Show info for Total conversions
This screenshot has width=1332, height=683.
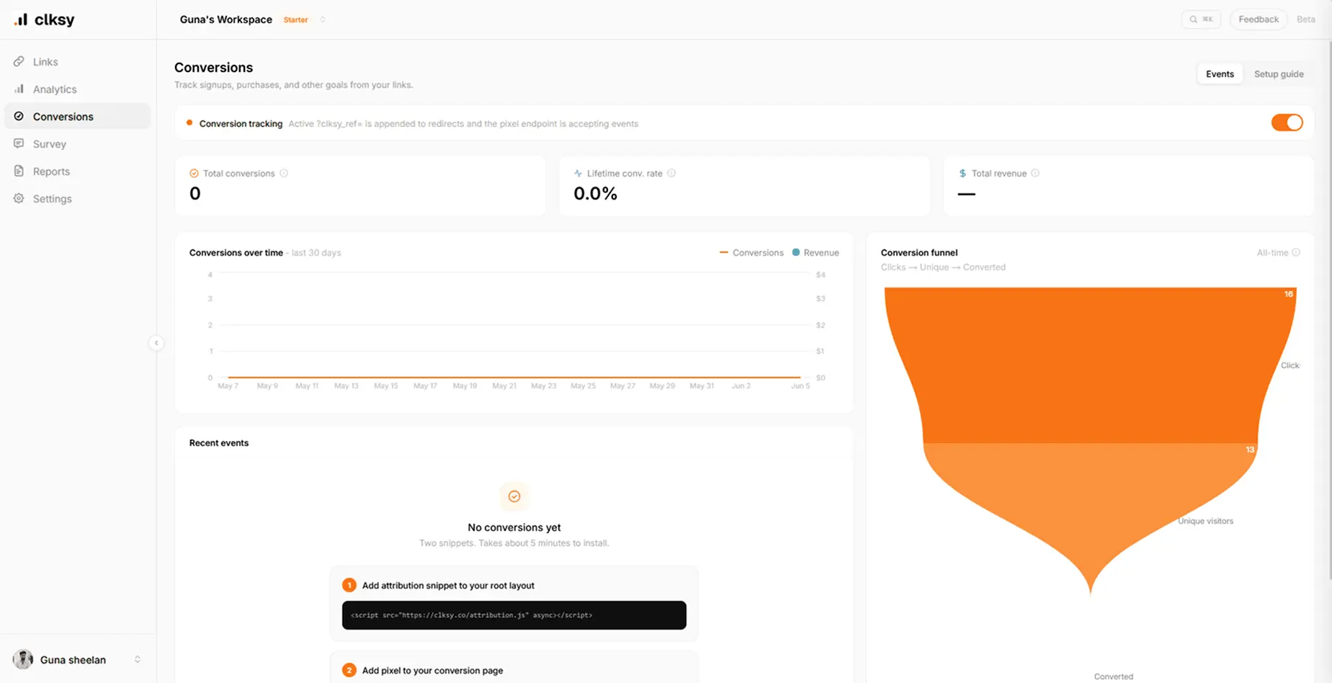click(x=284, y=174)
